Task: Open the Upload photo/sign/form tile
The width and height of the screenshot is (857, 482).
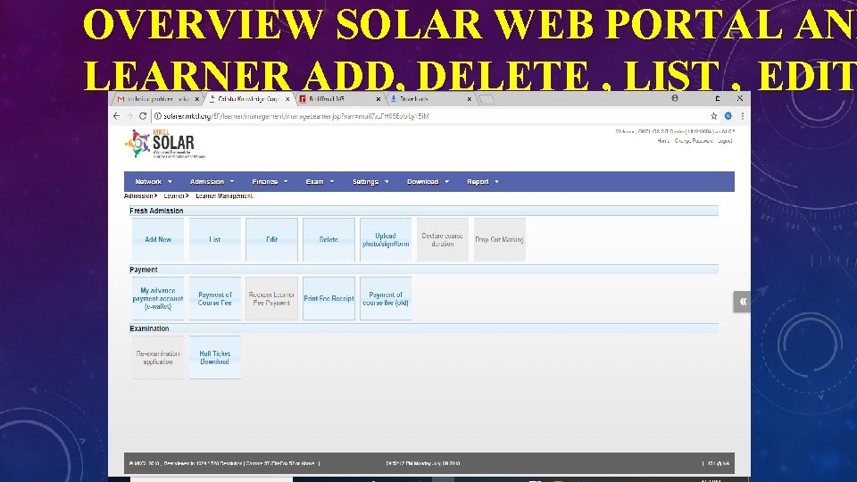Action: point(386,239)
